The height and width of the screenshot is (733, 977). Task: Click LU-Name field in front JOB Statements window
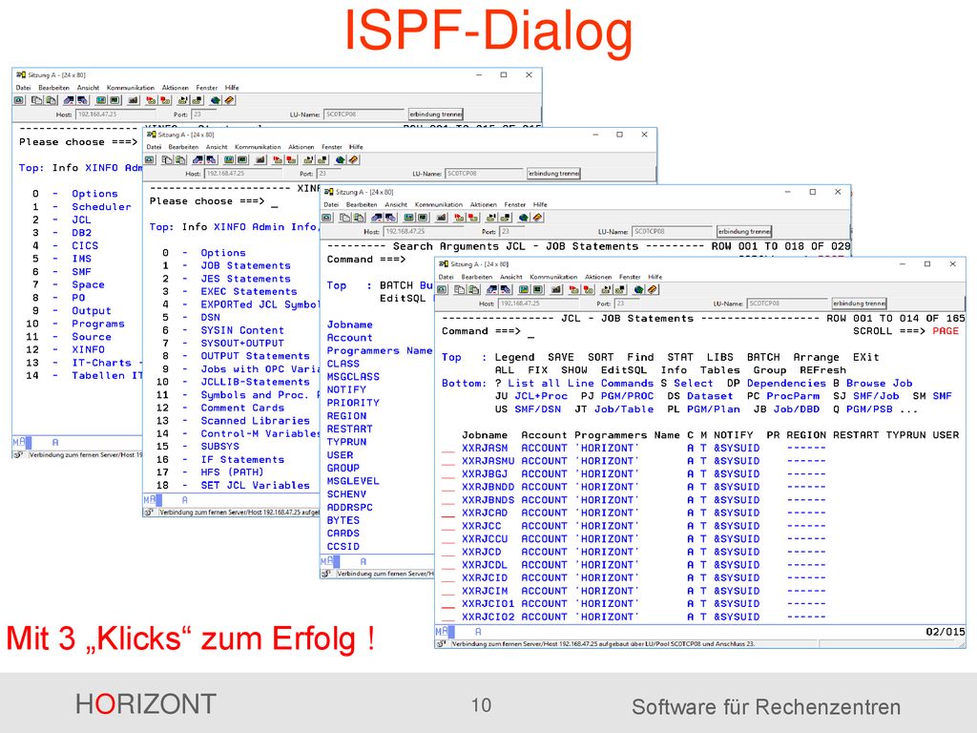tap(787, 304)
